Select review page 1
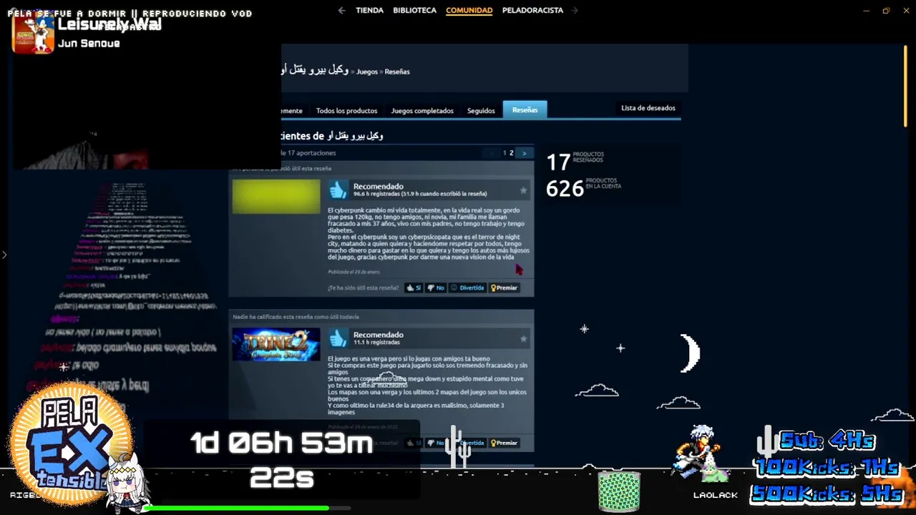916x515 pixels. click(505, 153)
